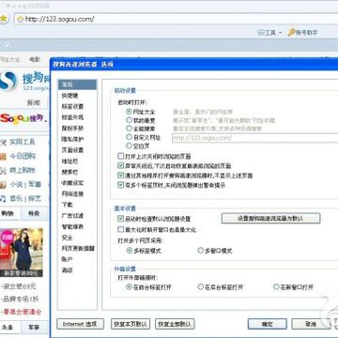Screen dimensions: 338x338
Task: Select 常规 in the options sidebar
Action: pos(77,84)
